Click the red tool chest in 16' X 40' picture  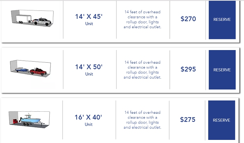tap(15, 121)
